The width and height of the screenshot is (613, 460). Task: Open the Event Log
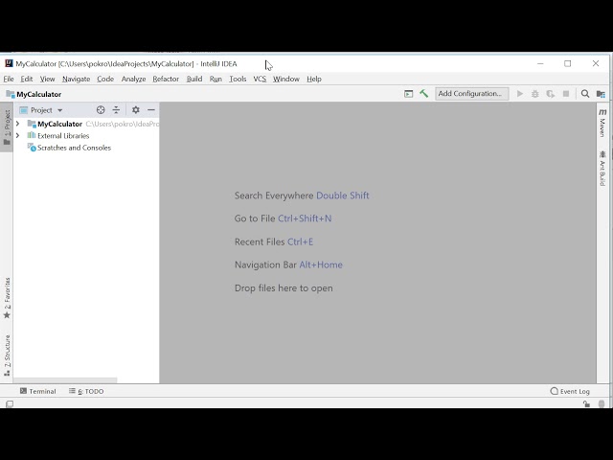570,391
